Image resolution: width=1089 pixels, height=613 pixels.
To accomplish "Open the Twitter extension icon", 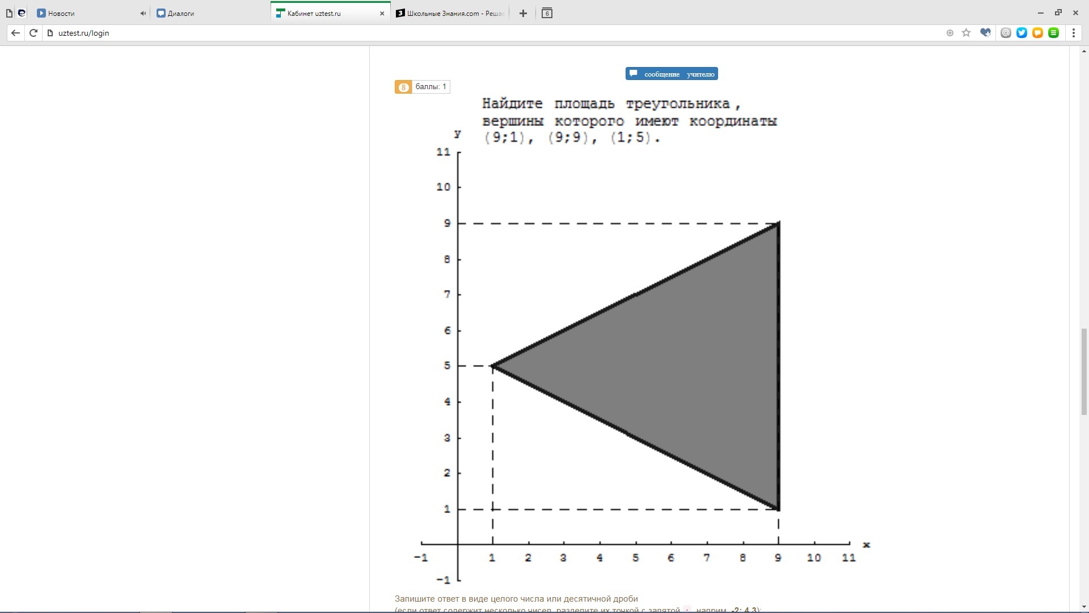I will [1022, 33].
